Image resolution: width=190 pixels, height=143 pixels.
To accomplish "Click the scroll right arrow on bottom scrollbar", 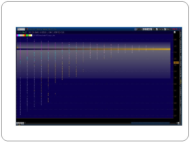I will click(x=177, y=123).
